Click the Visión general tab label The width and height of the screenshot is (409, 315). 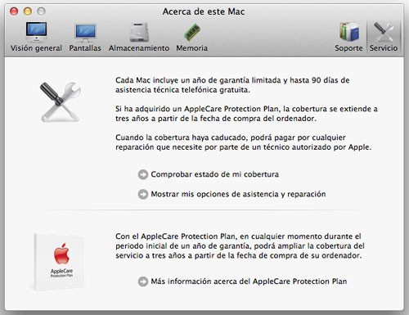pos(36,48)
